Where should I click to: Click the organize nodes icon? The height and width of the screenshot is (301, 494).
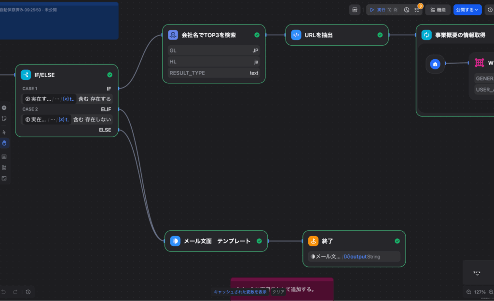point(4,167)
